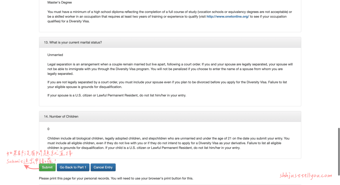This screenshot has height=185, width=340.
Task: Select the marital status question 13 heading
Action: point(73,42)
